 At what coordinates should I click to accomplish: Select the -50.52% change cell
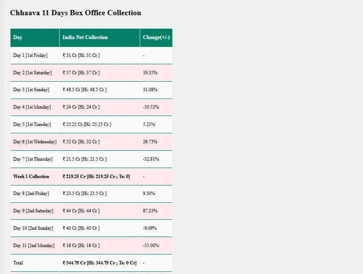point(151,107)
